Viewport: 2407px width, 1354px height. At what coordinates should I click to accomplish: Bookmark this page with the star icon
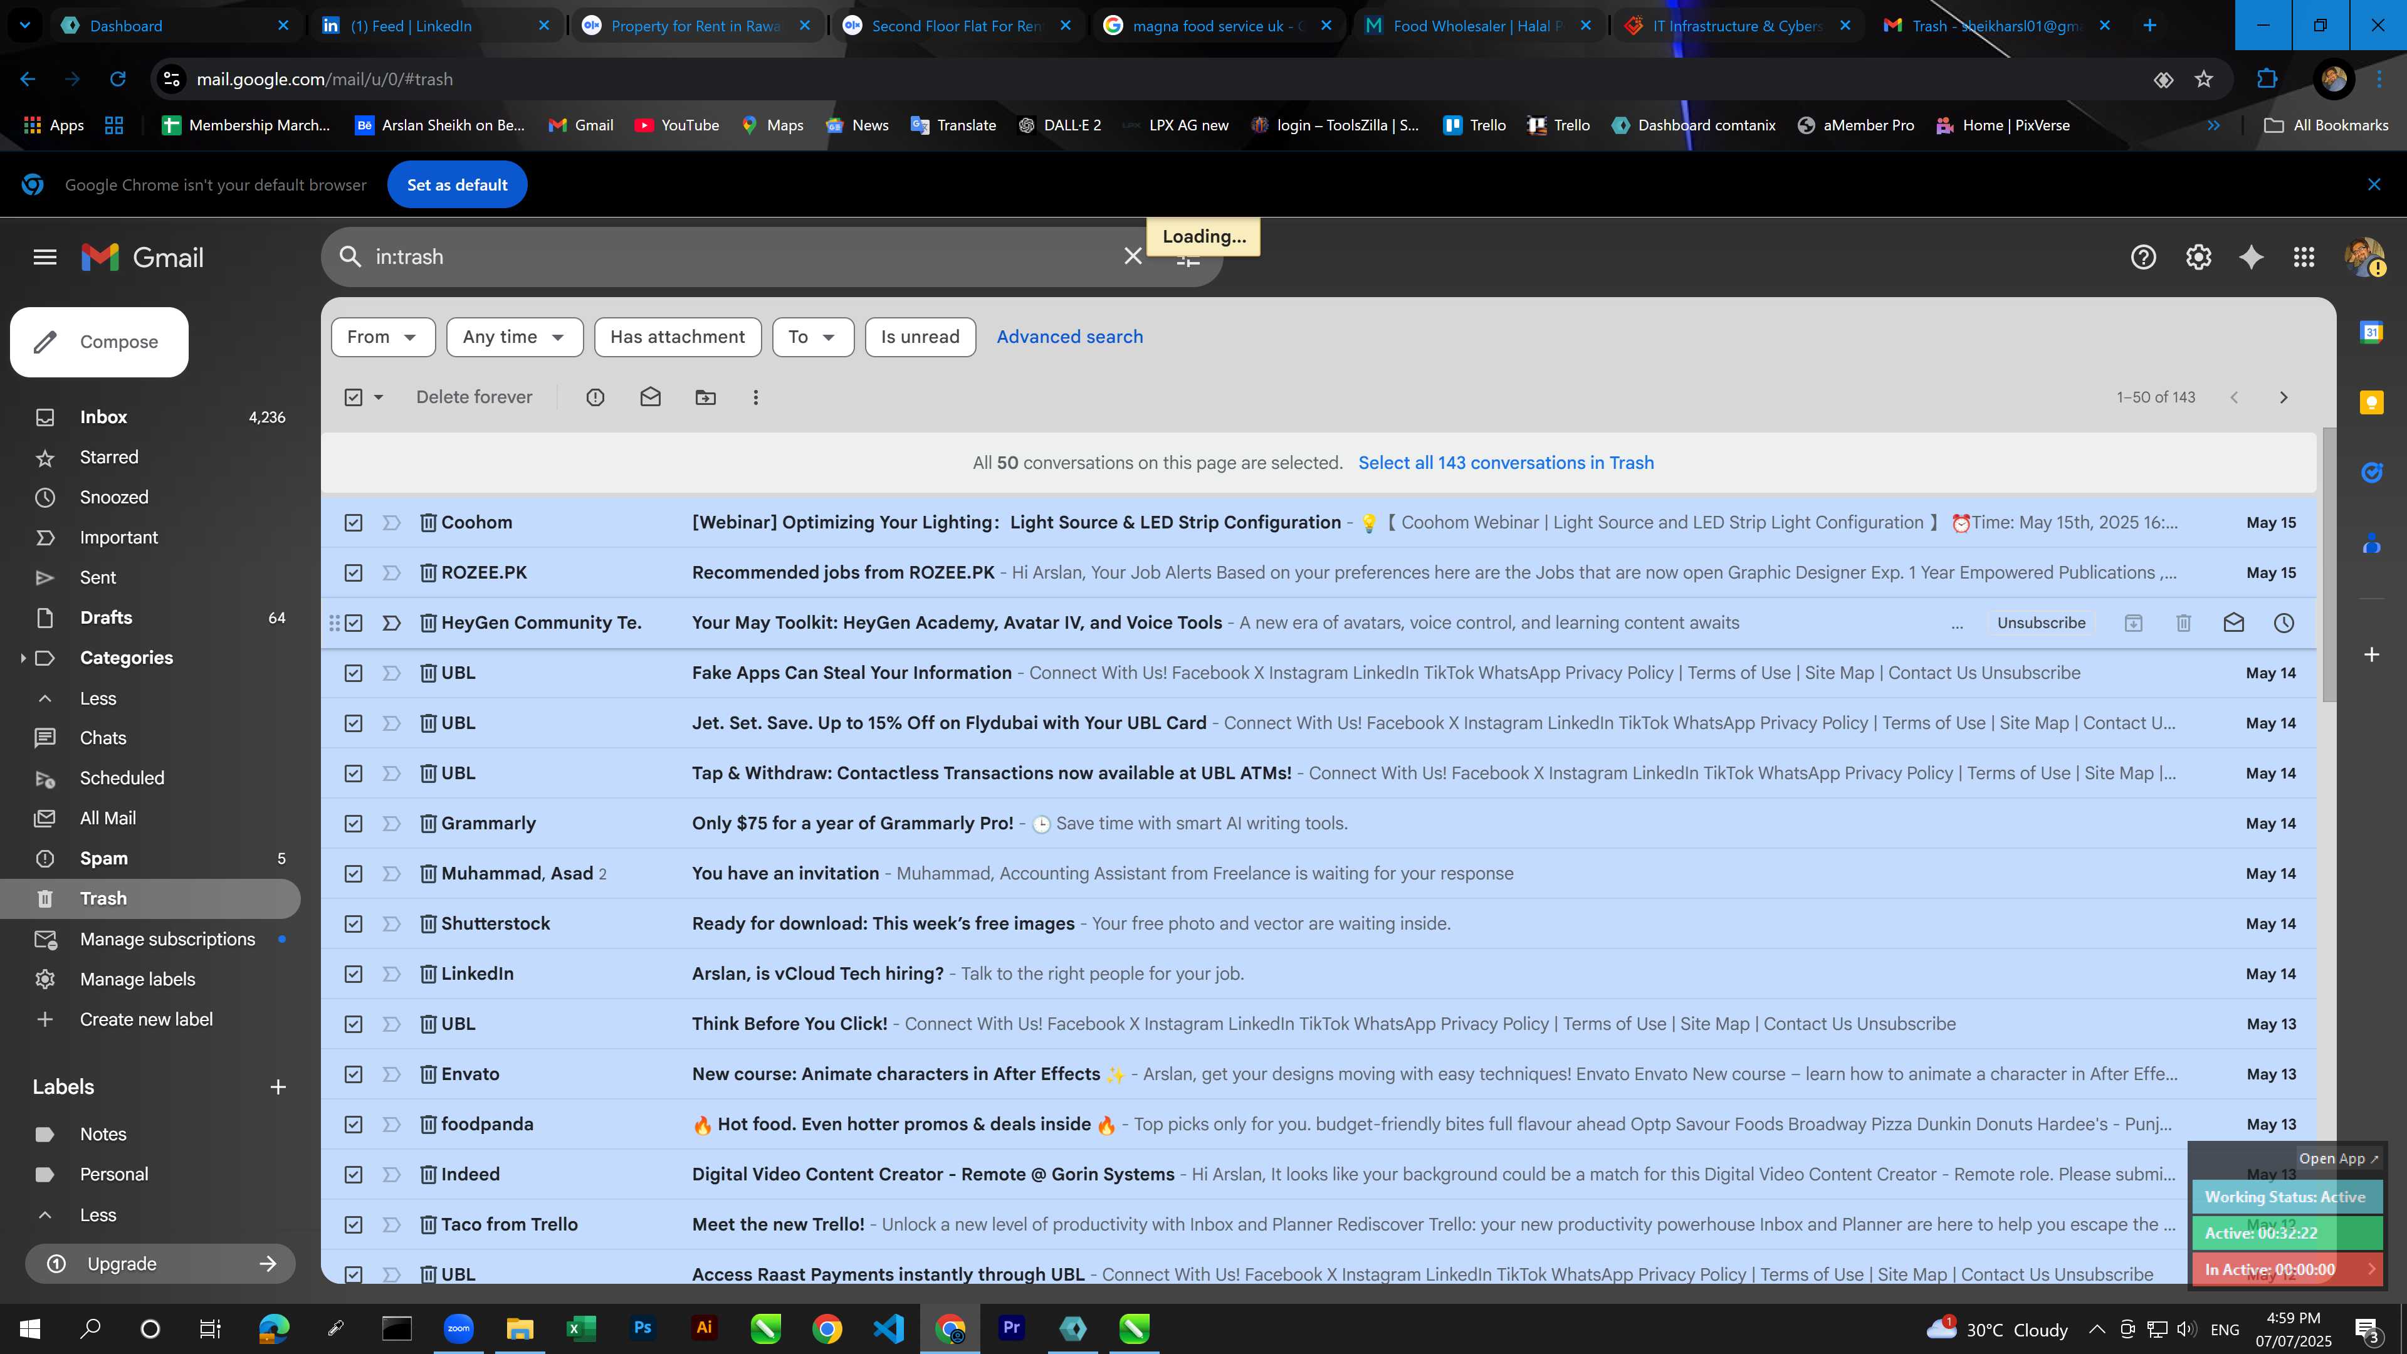(2205, 80)
